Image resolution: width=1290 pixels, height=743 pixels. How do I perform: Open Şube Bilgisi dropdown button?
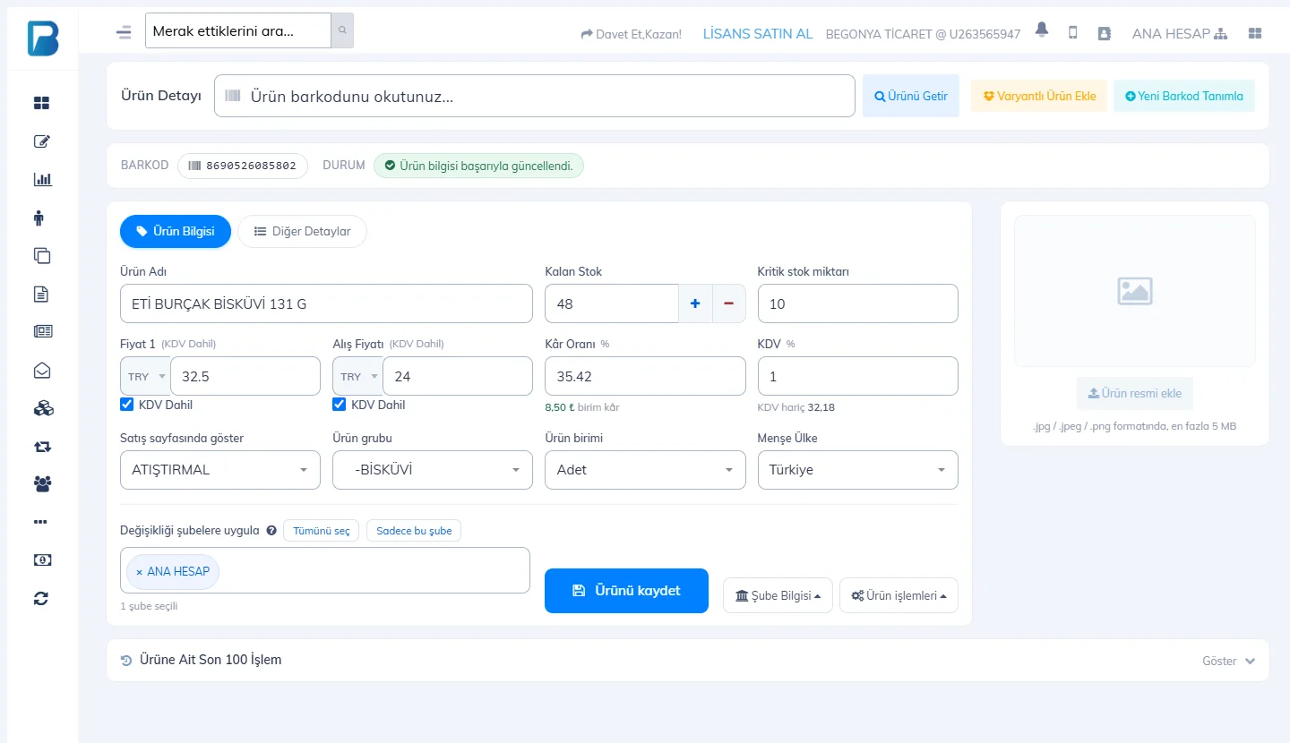[x=778, y=595]
